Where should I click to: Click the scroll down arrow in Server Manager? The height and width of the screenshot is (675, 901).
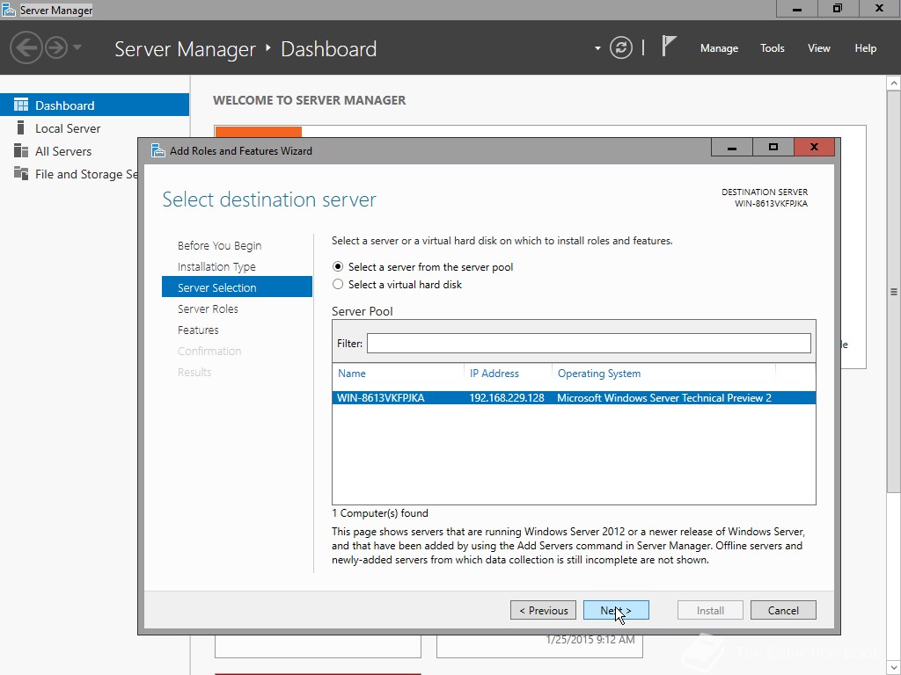pyautogui.click(x=894, y=668)
